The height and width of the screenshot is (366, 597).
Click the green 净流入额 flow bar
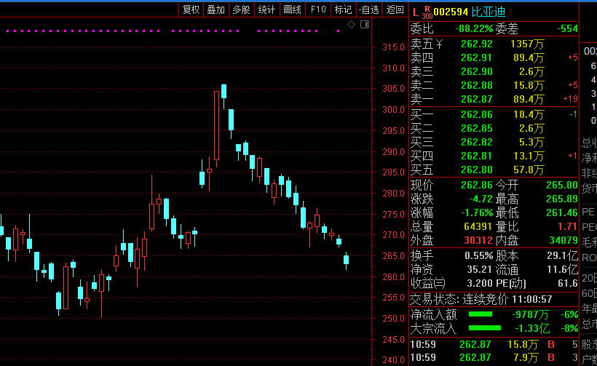click(x=481, y=314)
